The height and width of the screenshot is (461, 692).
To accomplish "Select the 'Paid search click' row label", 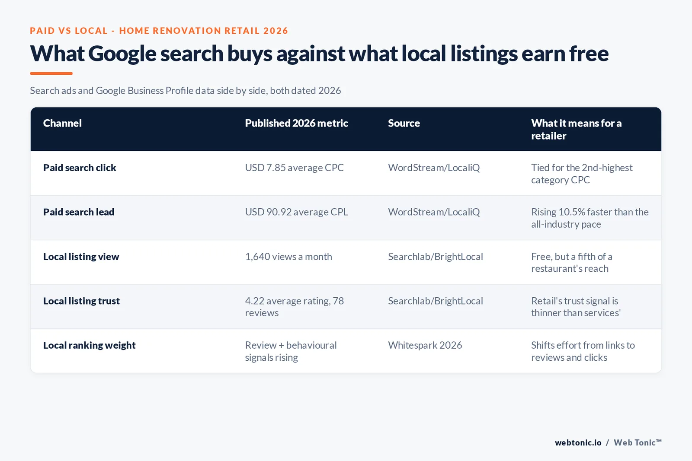I will coord(80,168).
